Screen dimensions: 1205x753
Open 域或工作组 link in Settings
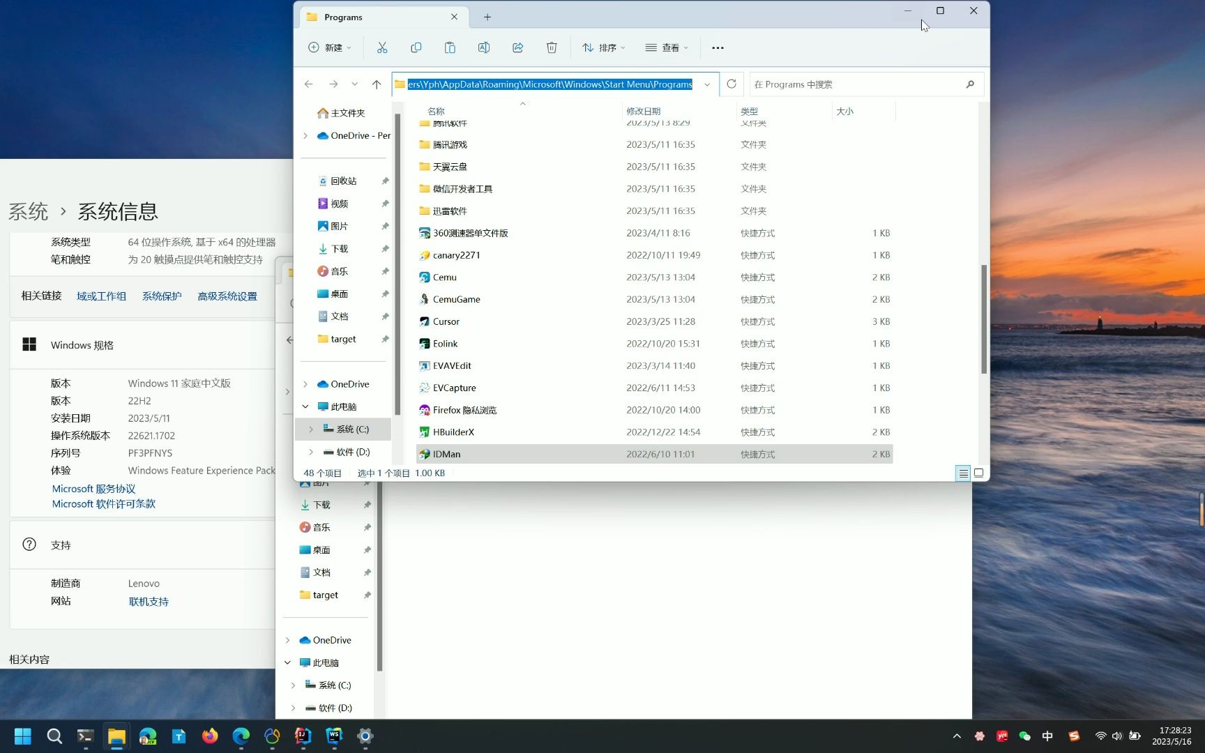pyautogui.click(x=101, y=296)
